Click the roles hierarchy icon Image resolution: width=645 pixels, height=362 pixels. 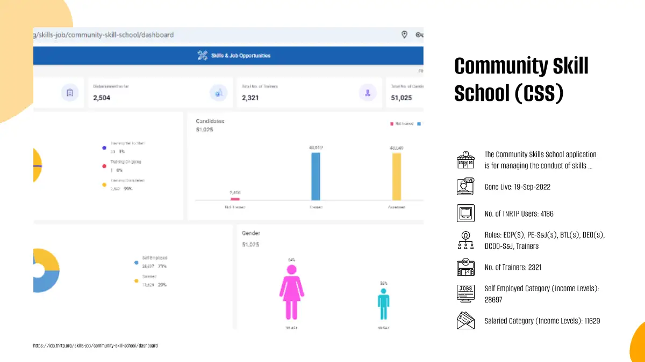[x=465, y=240]
